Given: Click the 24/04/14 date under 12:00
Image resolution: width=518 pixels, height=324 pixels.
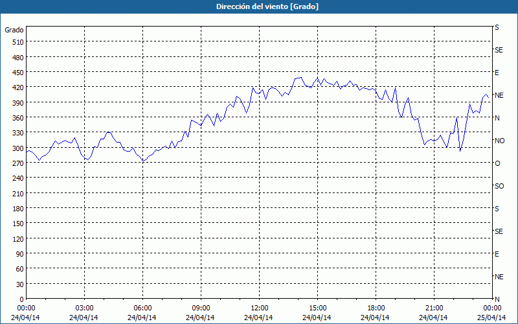Looking at the screenshot, I should pyautogui.click(x=258, y=318).
